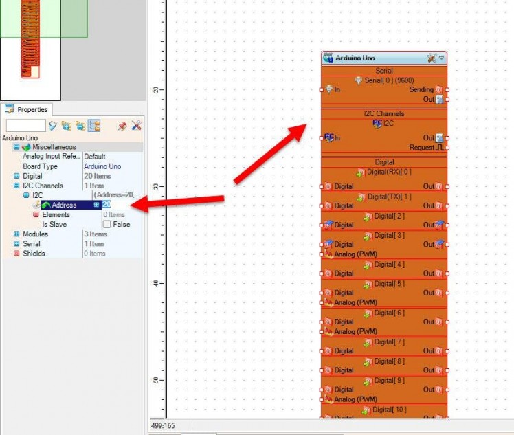
Task: Click the Modules value 3 Items
Action: tap(96, 234)
